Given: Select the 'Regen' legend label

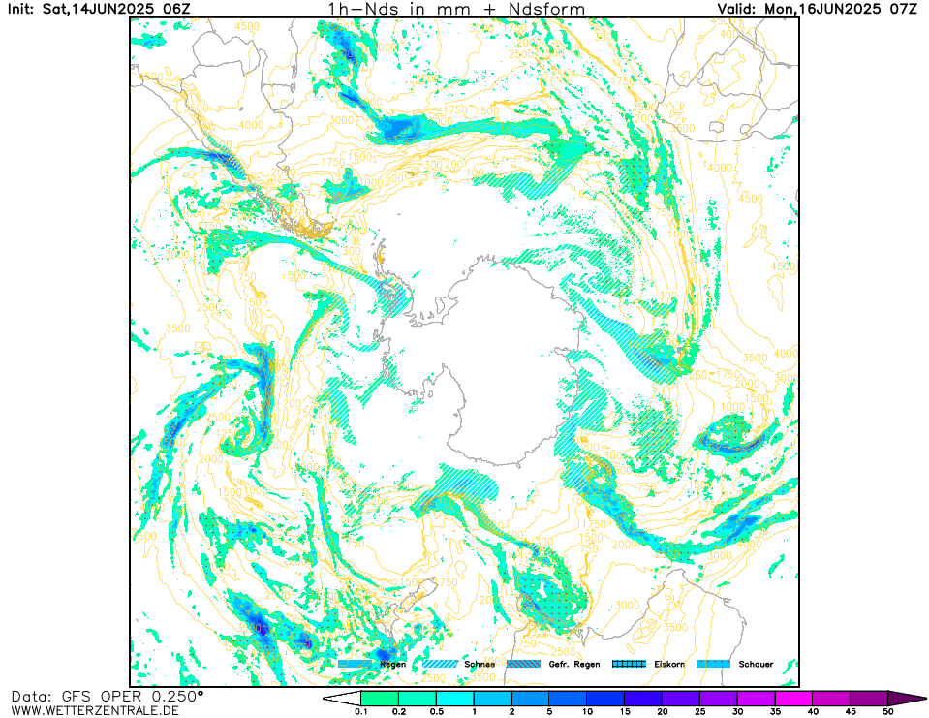Looking at the screenshot, I should click(392, 665).
